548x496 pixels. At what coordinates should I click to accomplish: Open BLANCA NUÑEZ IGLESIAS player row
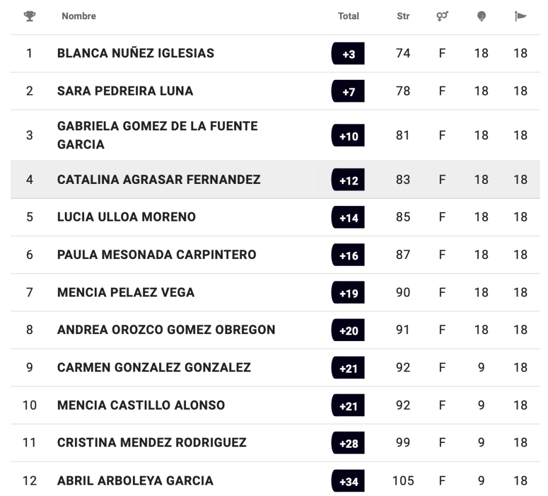click(x=136, y=53)
